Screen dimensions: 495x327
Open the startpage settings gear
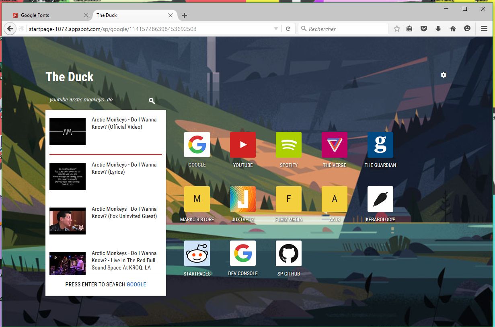point(443,75)
